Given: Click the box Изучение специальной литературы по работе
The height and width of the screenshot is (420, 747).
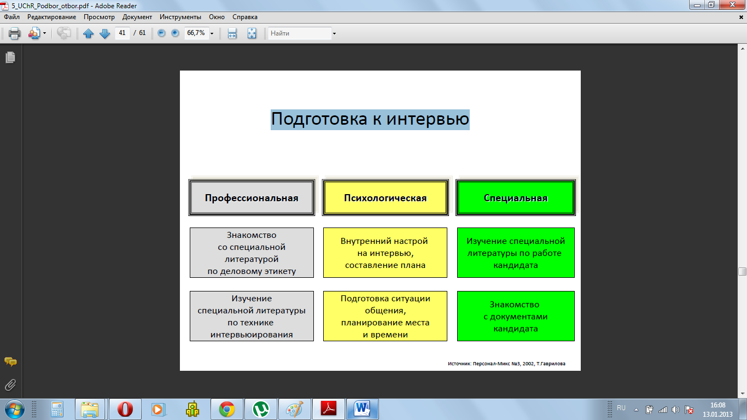Looking at the screenshot, I should tap(516, 253).
